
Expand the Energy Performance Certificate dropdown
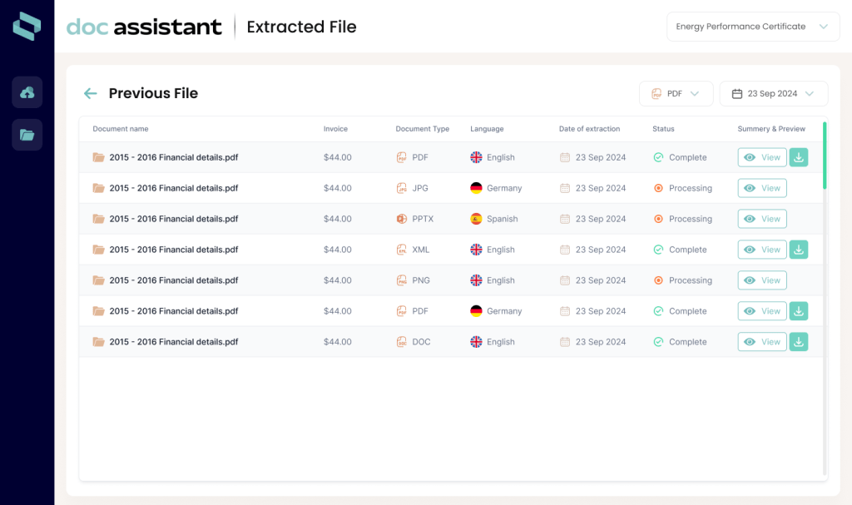752,27
